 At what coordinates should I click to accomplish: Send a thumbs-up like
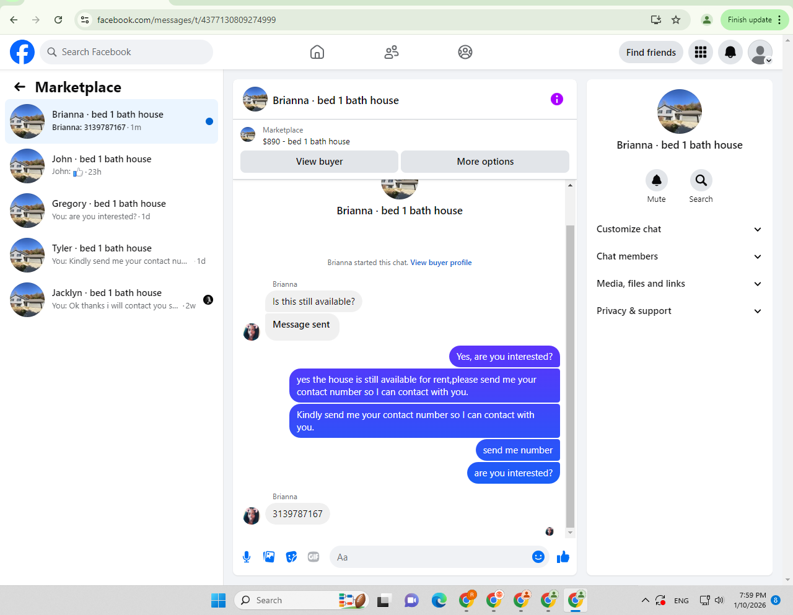click(563, 557)
